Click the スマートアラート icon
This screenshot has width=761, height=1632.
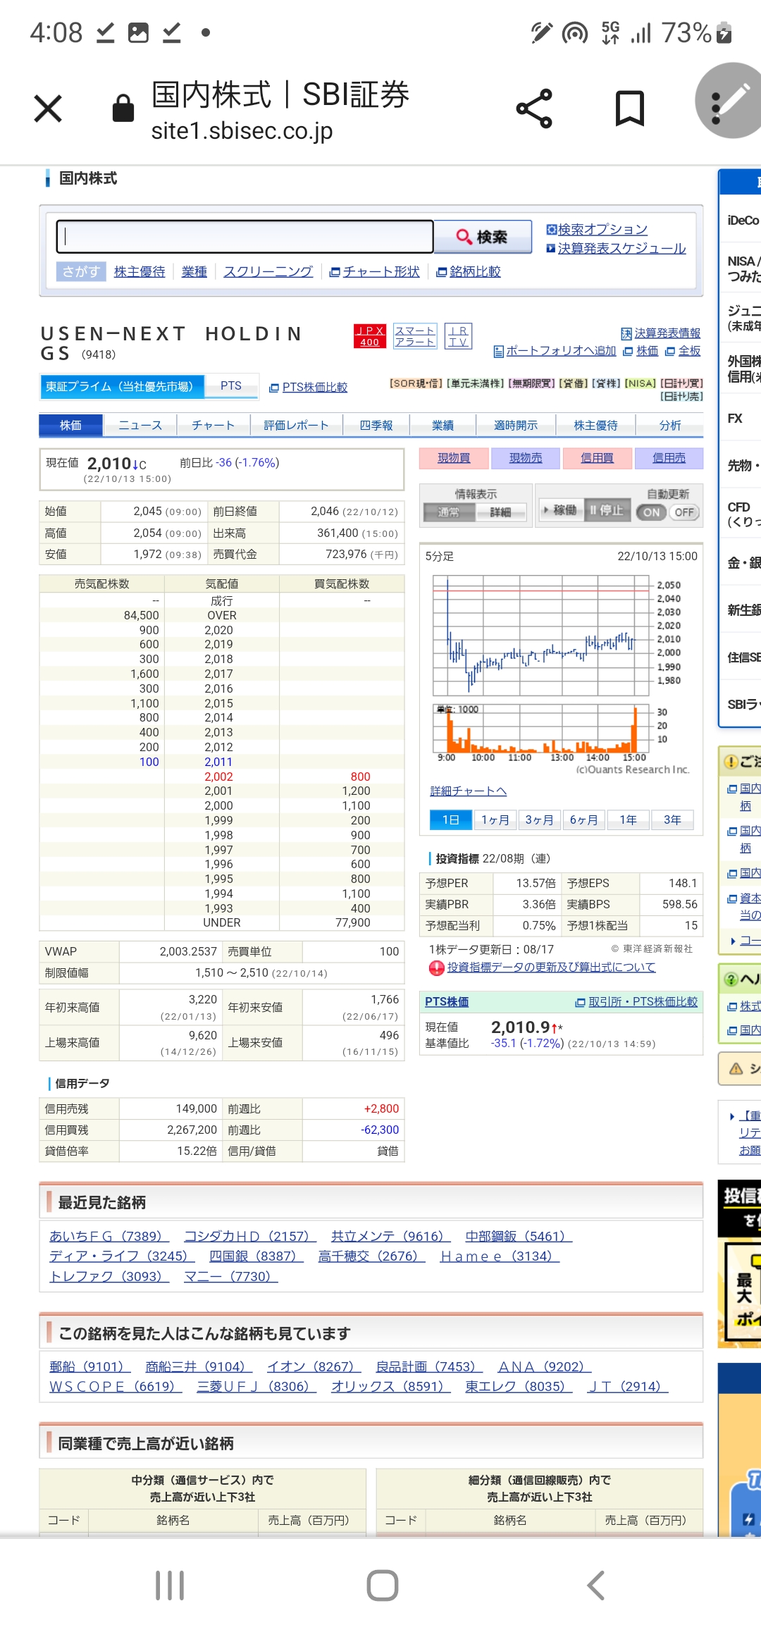(x=415, y=336)
